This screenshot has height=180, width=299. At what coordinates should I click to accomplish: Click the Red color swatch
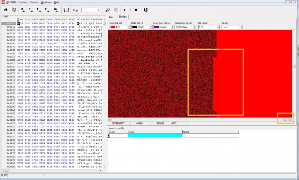pyautogui.click(x=113, y=27)
